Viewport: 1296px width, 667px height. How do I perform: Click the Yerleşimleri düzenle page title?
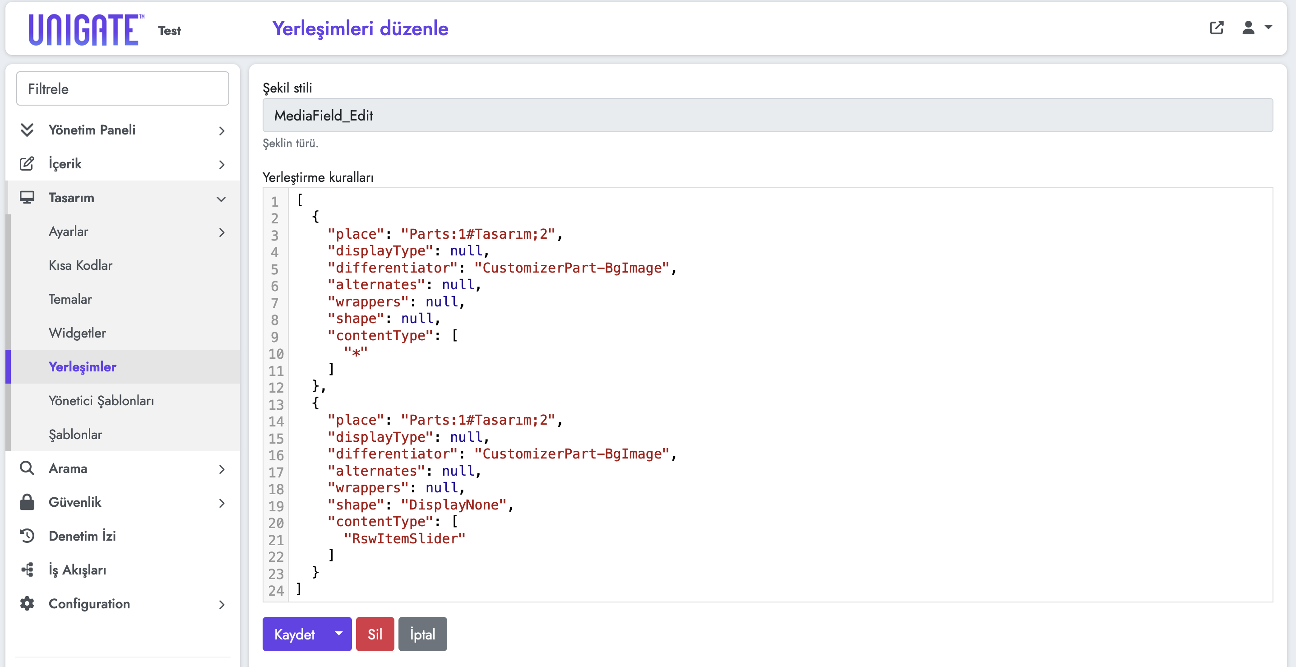pyautogui.click(x=360, y=28)
